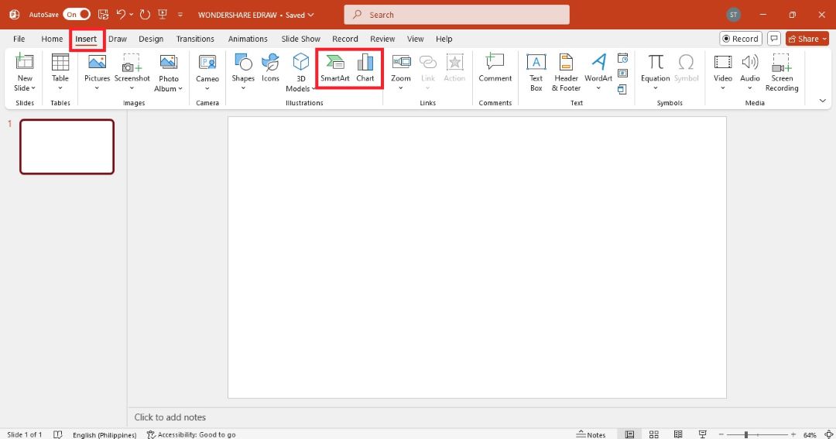Click zoom out minus button

click(721, 434)
